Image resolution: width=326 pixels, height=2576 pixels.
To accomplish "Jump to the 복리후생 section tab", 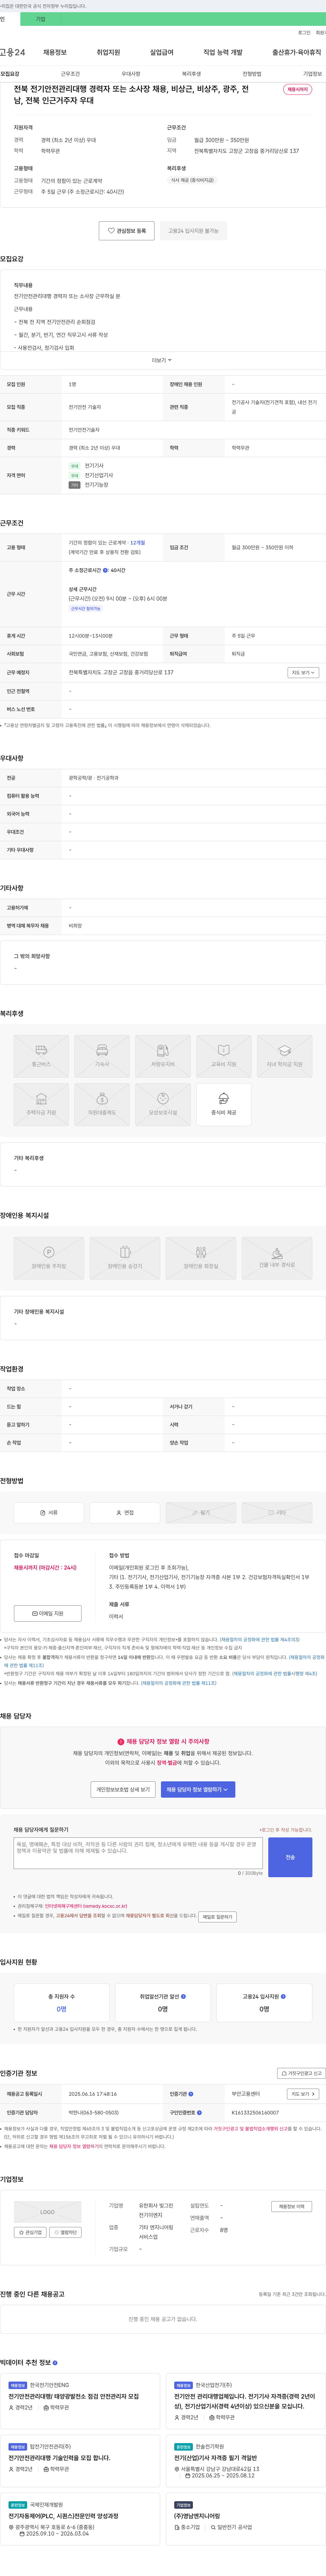I will (x=191, y=74).
